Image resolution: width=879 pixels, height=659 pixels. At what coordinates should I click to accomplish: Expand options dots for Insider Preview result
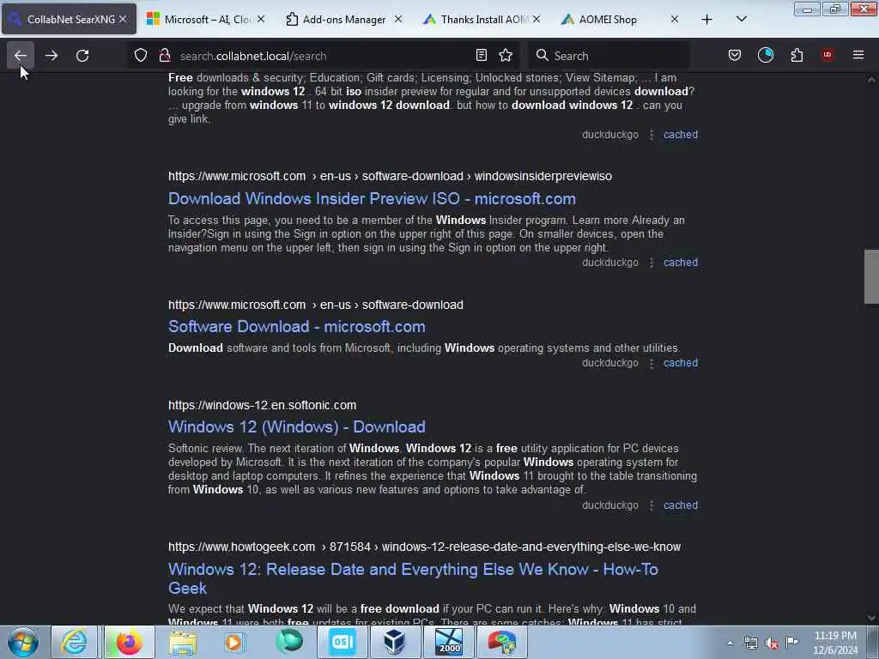tap(651, 263)
